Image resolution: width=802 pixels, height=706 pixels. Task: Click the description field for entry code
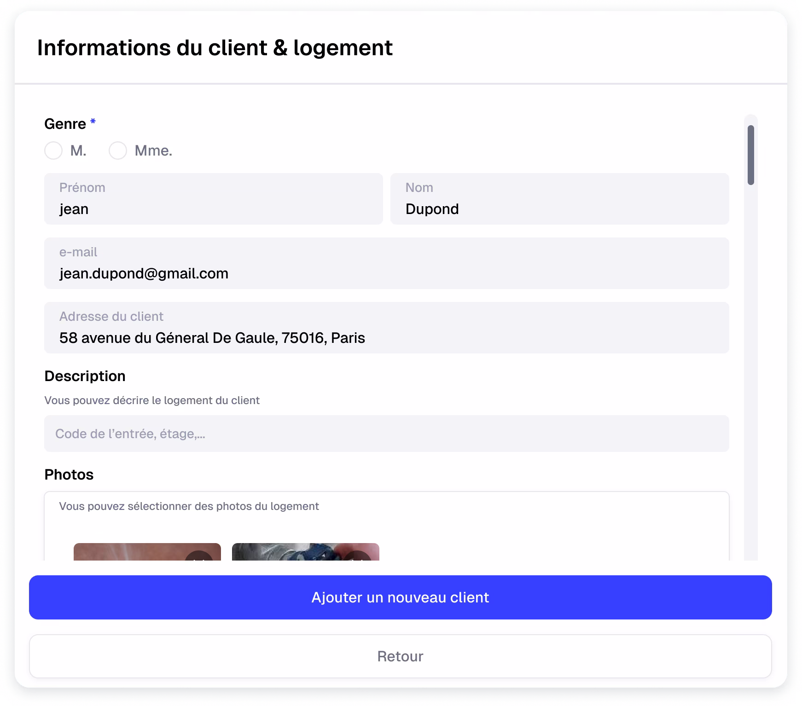click(x=387, y=434)
